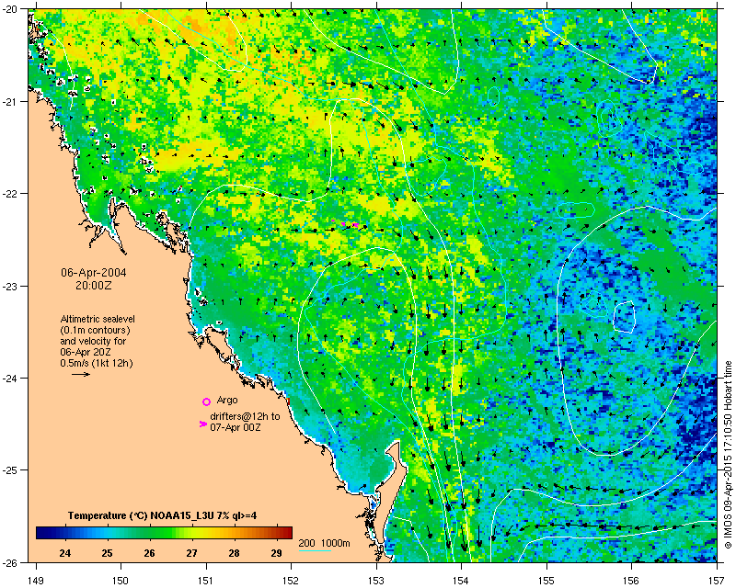The height and width of the screenshot is (588, 736).
Task: Select the time text 20:00Z
Action: [x=94, y=285]
